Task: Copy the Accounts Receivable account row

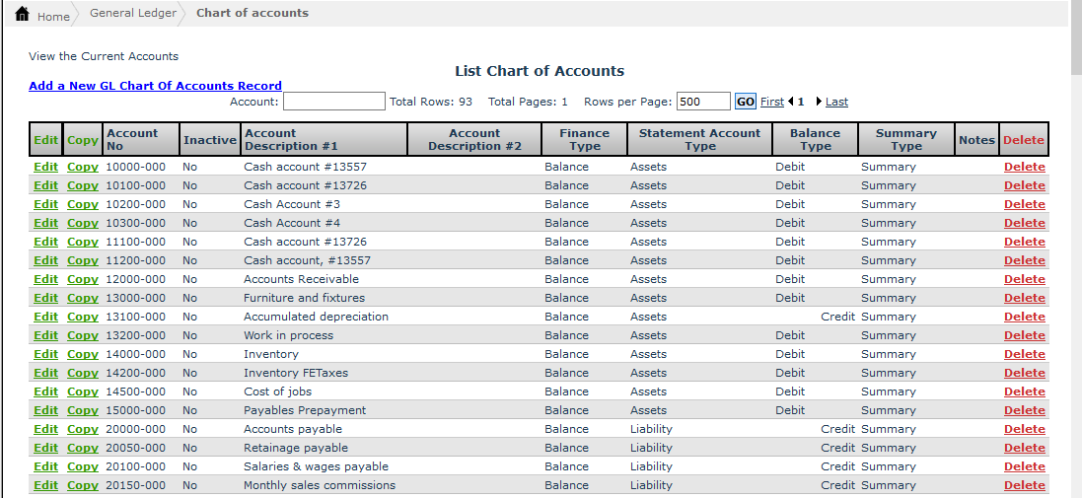Action: 82,279
